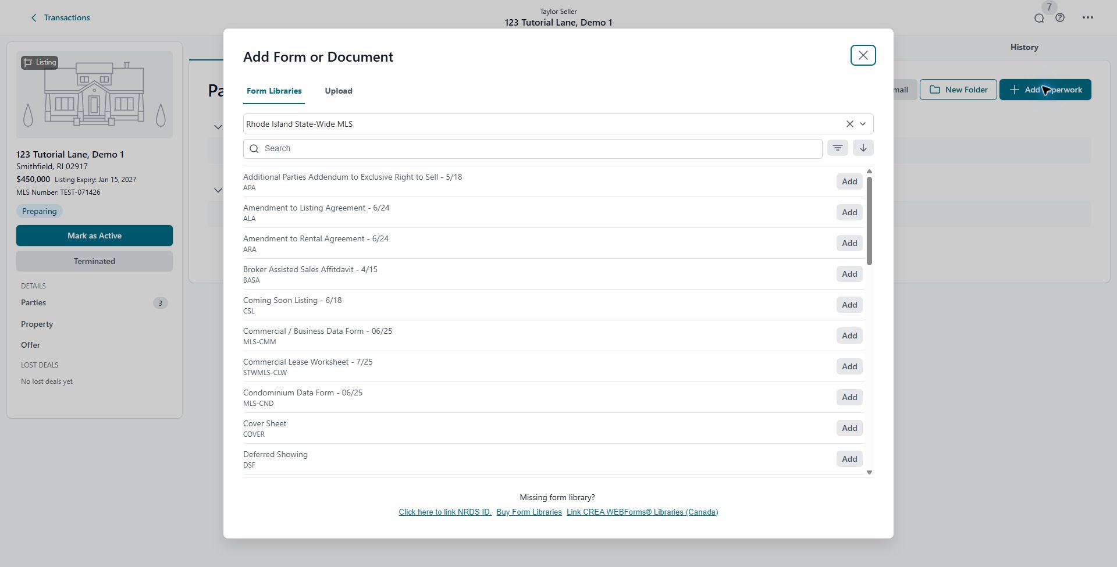The height and width of the screenshot is (567, 1117).
Task: Click the New Folder button
Action: (x=958, y=90)
